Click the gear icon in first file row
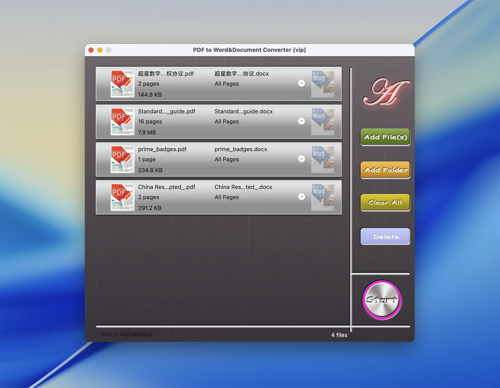Image resolution: width=500 pixels, height=388 pixels. tap(301, 83)
